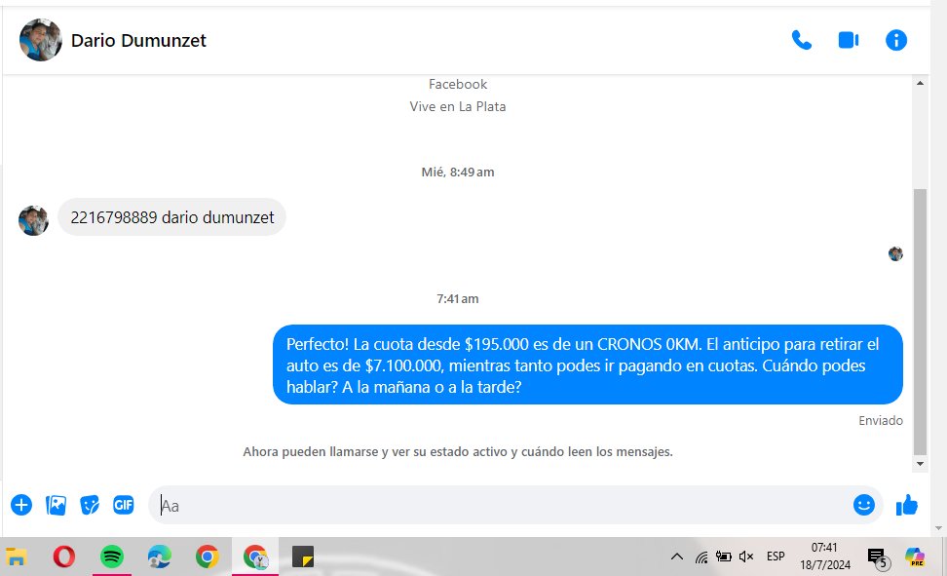Start a voice call with Dario Dumunzet
Screen dimensions: 947x576
coord(802,41)
